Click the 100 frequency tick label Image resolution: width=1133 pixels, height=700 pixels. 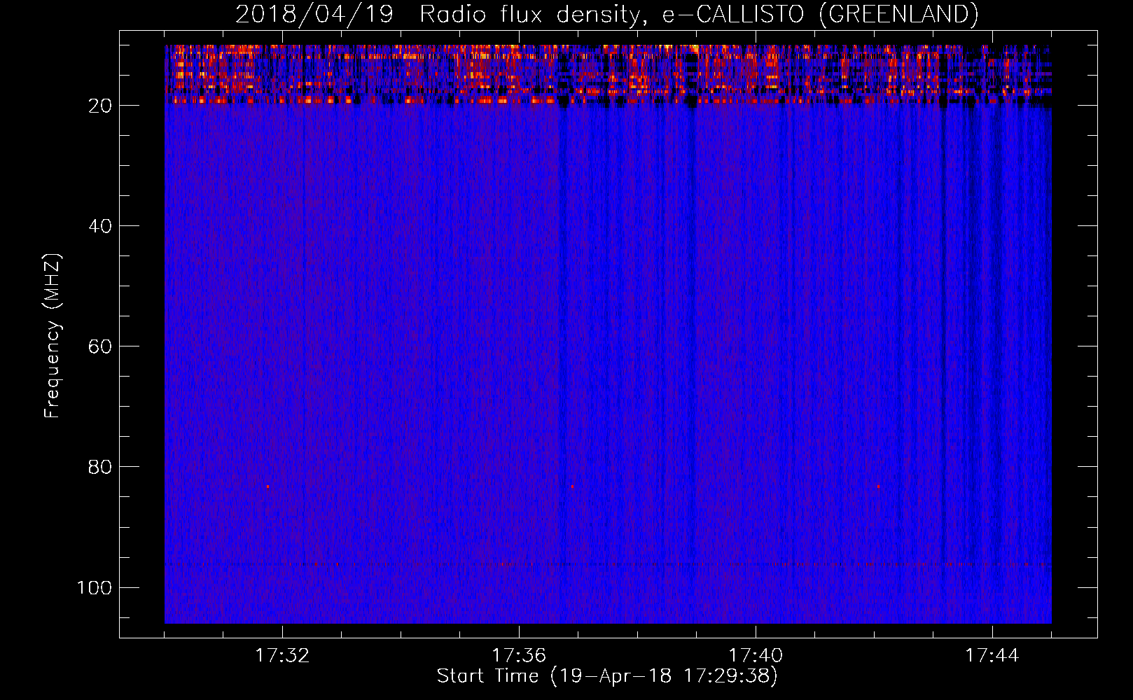coord(95,587)
